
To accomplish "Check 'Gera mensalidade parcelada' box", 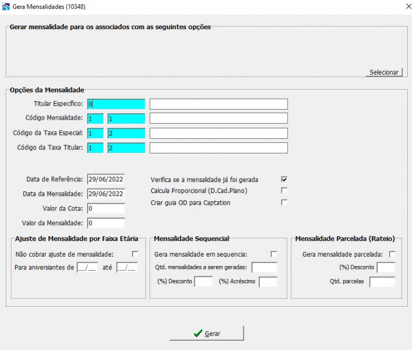I will pos(392,254).
